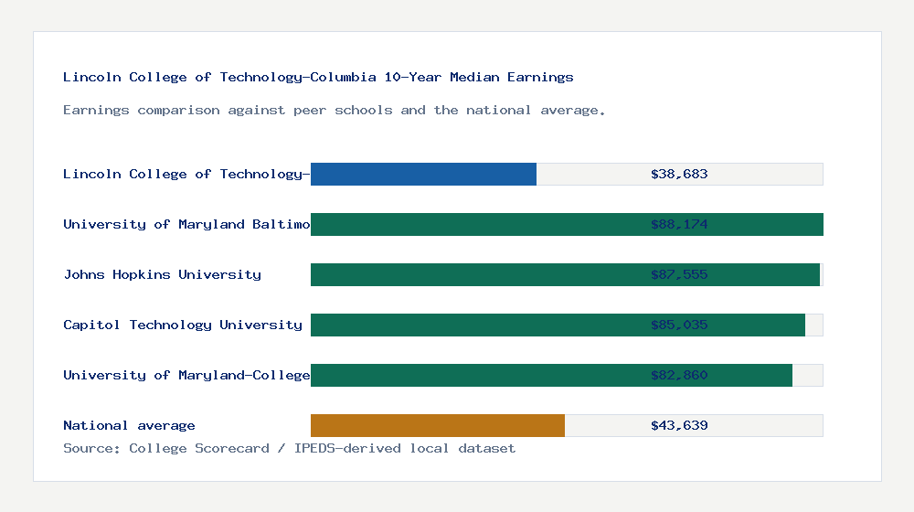Click the 'University of Maryland-College' row label
Viewport: 914px width, 512px height.
coord(186,375)
